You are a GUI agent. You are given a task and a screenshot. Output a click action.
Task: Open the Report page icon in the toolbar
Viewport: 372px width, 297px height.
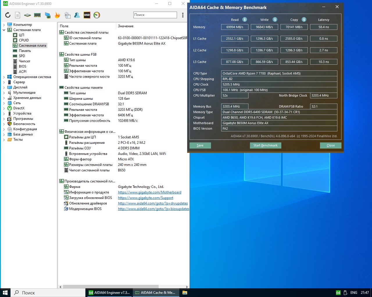18,15
